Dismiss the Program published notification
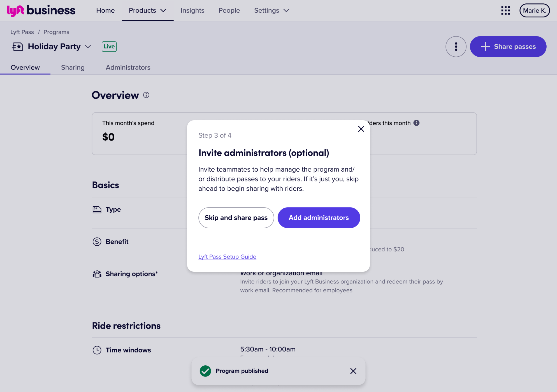This screenshot has width=557, height=392. pos(353,371)
